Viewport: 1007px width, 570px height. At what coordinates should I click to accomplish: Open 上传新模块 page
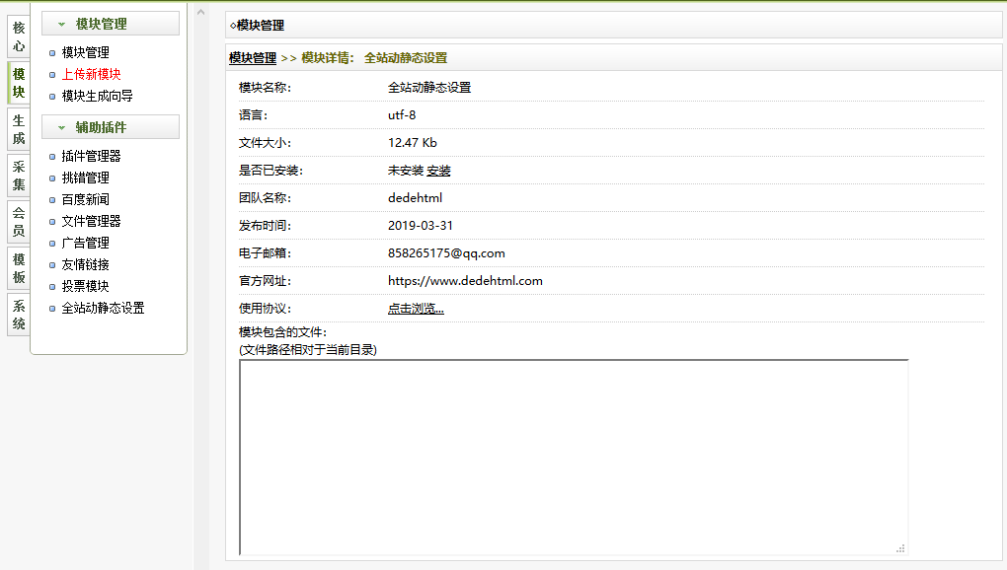pos(90,74)
